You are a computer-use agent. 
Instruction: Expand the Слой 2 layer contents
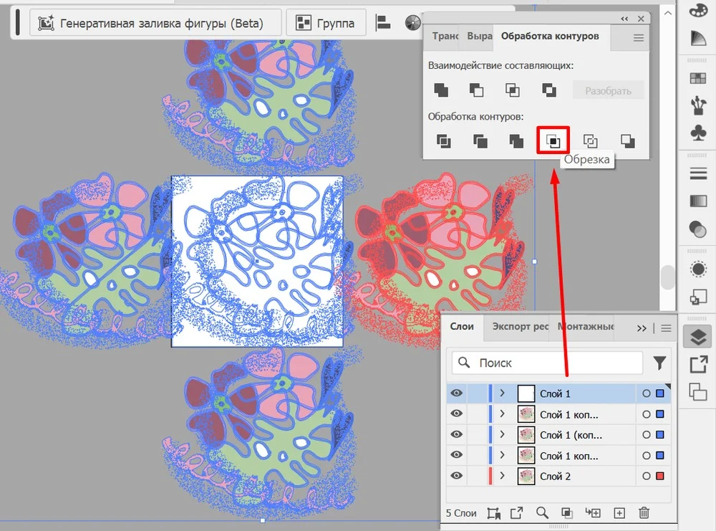[503, 476]
